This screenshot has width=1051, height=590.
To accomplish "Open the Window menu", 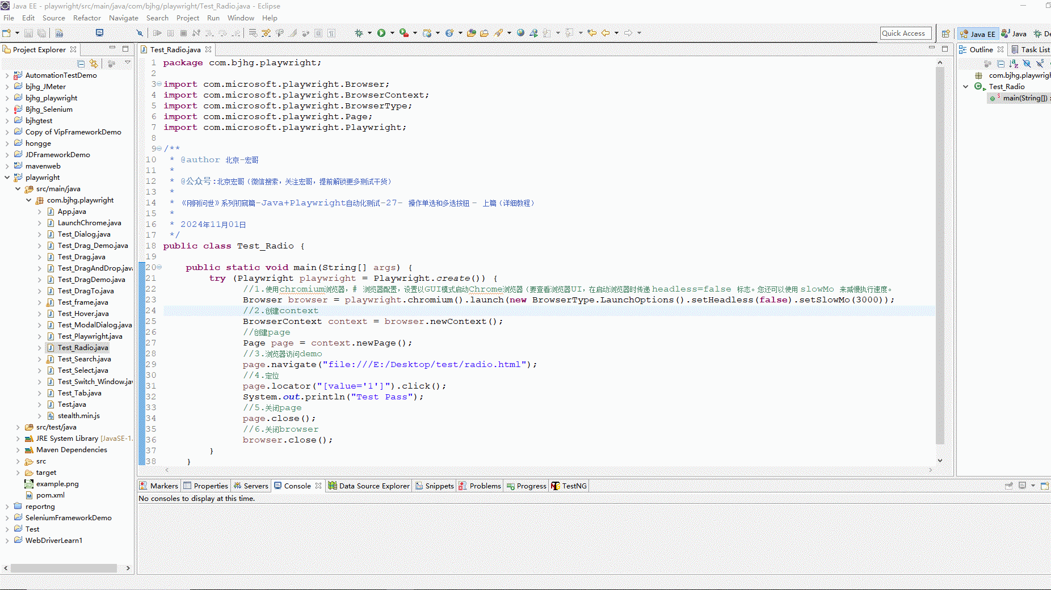I will pos(241,18).
